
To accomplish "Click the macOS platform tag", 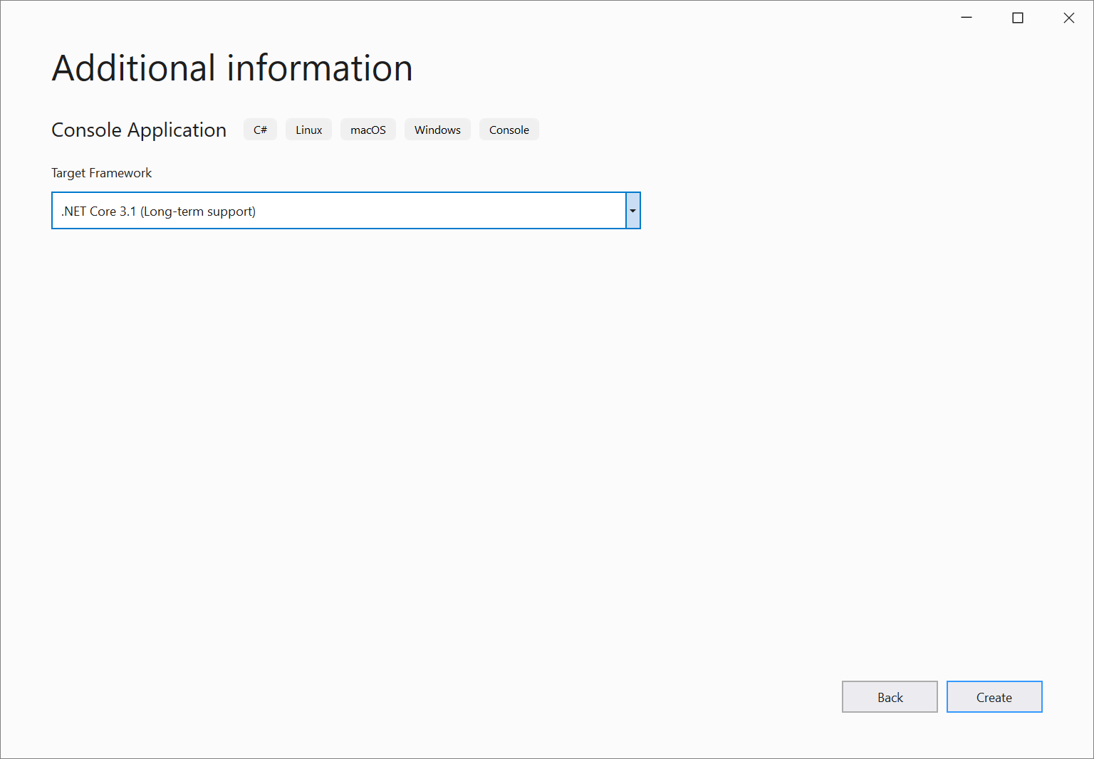I will pyautogui.click(x=368, y=130).
